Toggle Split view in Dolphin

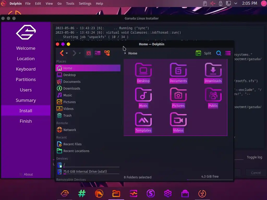(x=203, y=53)
